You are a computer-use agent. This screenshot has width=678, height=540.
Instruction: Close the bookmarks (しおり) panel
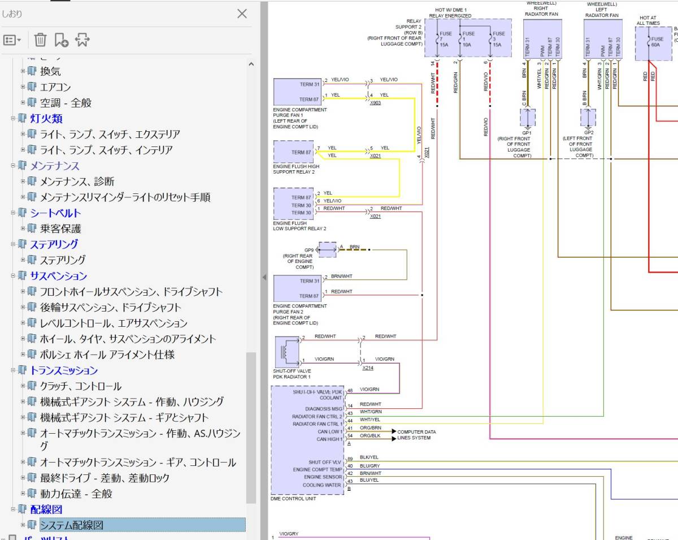(242, 14)
